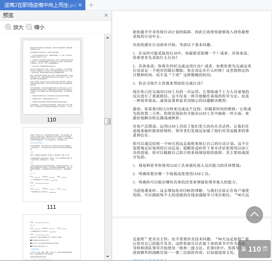Viewport: 272px width, 261px height.
Task: Click paragraph starting 有客户反馈说
Action: (x=191, y=130)
